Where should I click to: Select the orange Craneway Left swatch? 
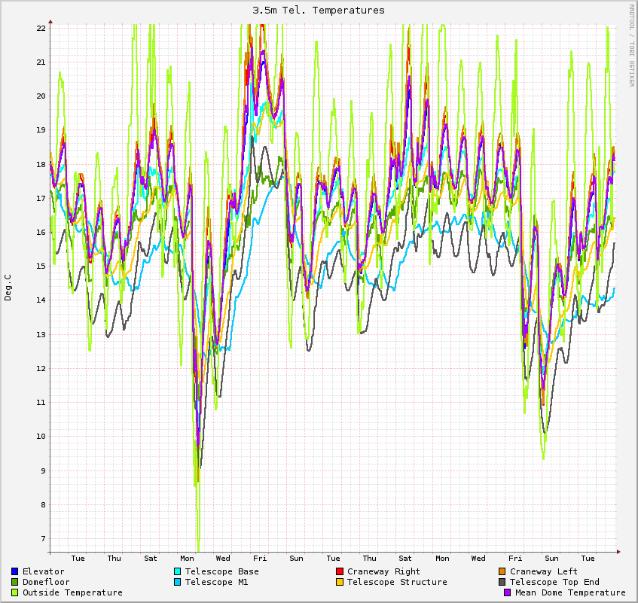point(502,571)
